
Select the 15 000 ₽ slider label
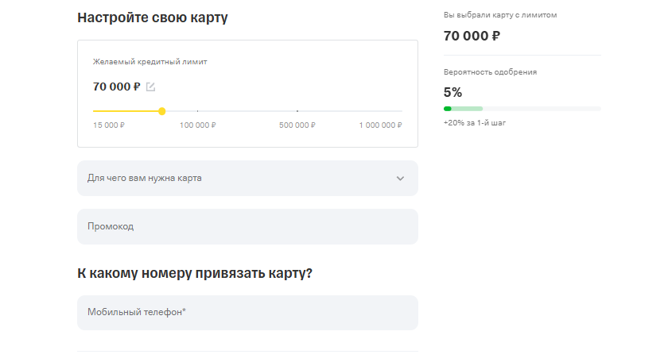coord(109,125)
